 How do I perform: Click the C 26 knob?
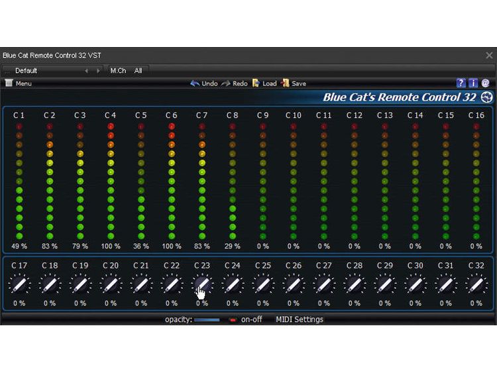pyautogui.click(x=294, y=284)
